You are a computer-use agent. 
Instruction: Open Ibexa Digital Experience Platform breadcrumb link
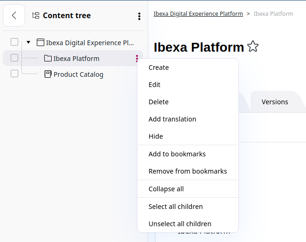198,14
